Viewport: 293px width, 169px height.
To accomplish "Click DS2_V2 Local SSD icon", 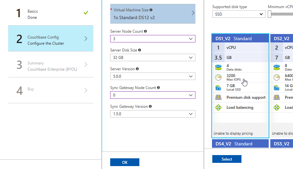I will (x=276, y=87).
